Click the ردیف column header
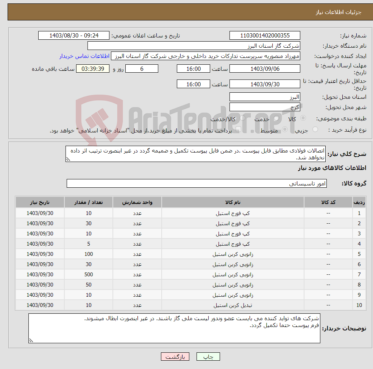373x369 pixels. tap(359, 202)
